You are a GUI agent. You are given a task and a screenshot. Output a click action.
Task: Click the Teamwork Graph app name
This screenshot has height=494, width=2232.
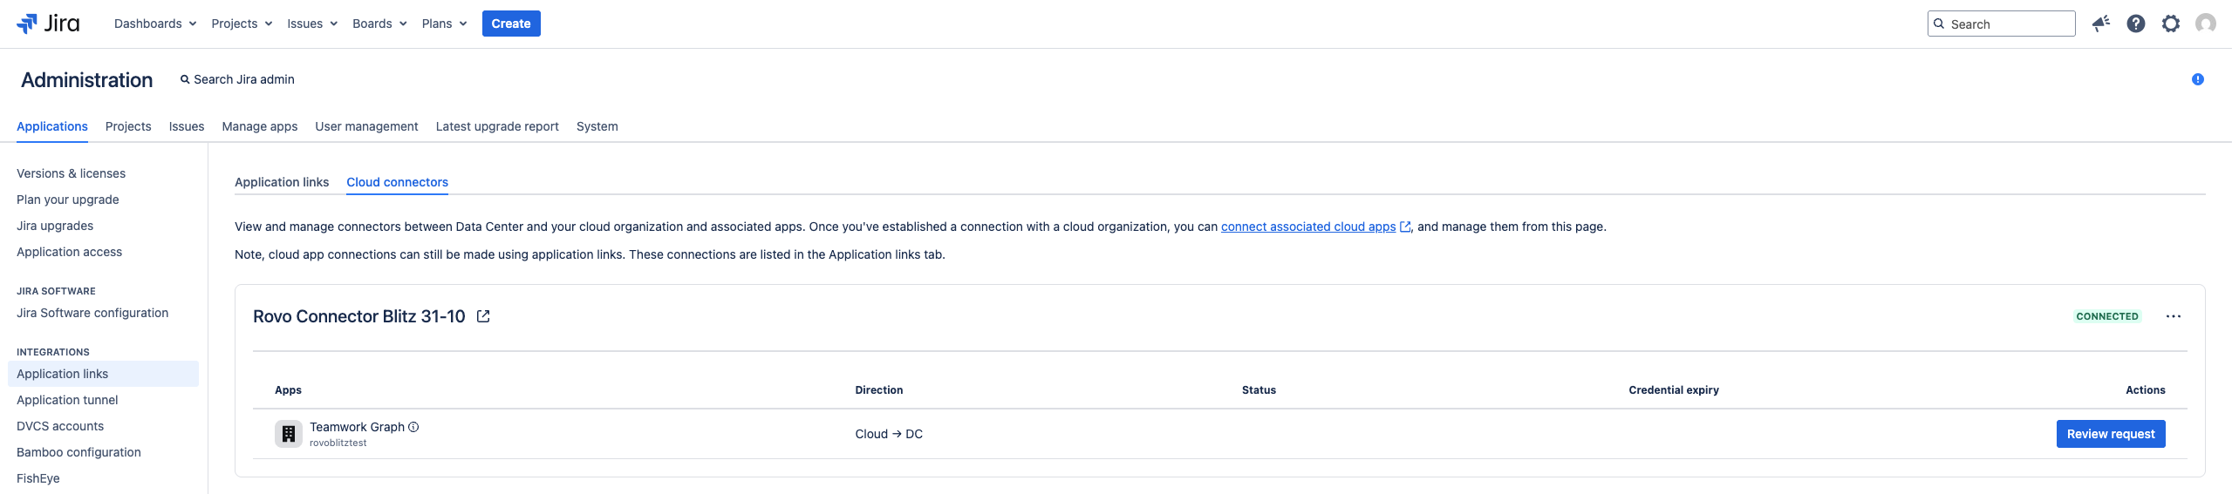(357, 427)
